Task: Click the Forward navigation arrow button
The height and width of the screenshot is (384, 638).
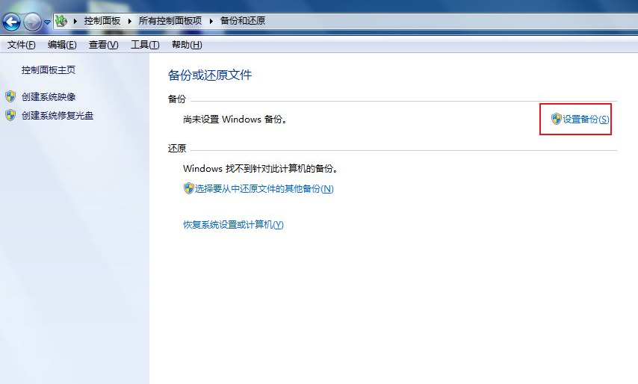Action: [32, 22]
